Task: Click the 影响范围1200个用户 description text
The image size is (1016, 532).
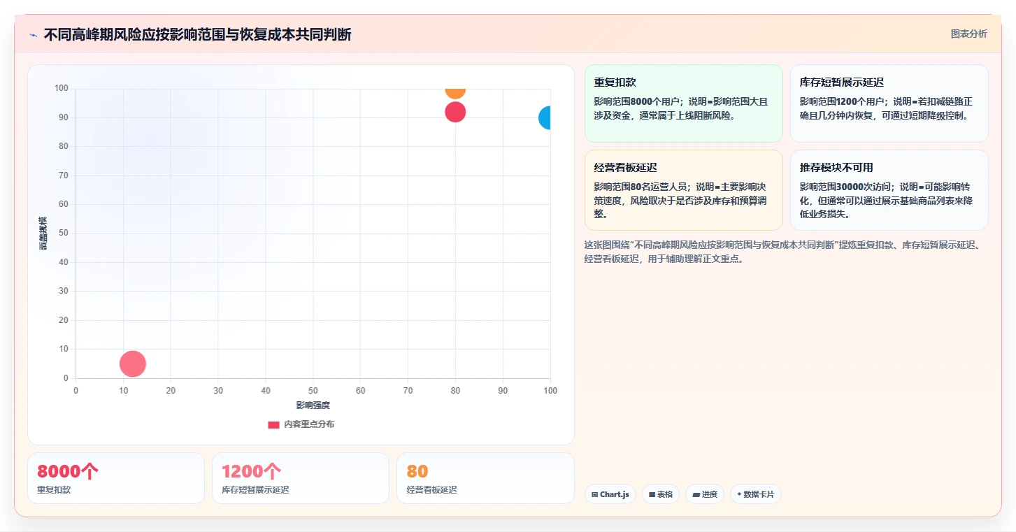Action: [x=887, y=108]
